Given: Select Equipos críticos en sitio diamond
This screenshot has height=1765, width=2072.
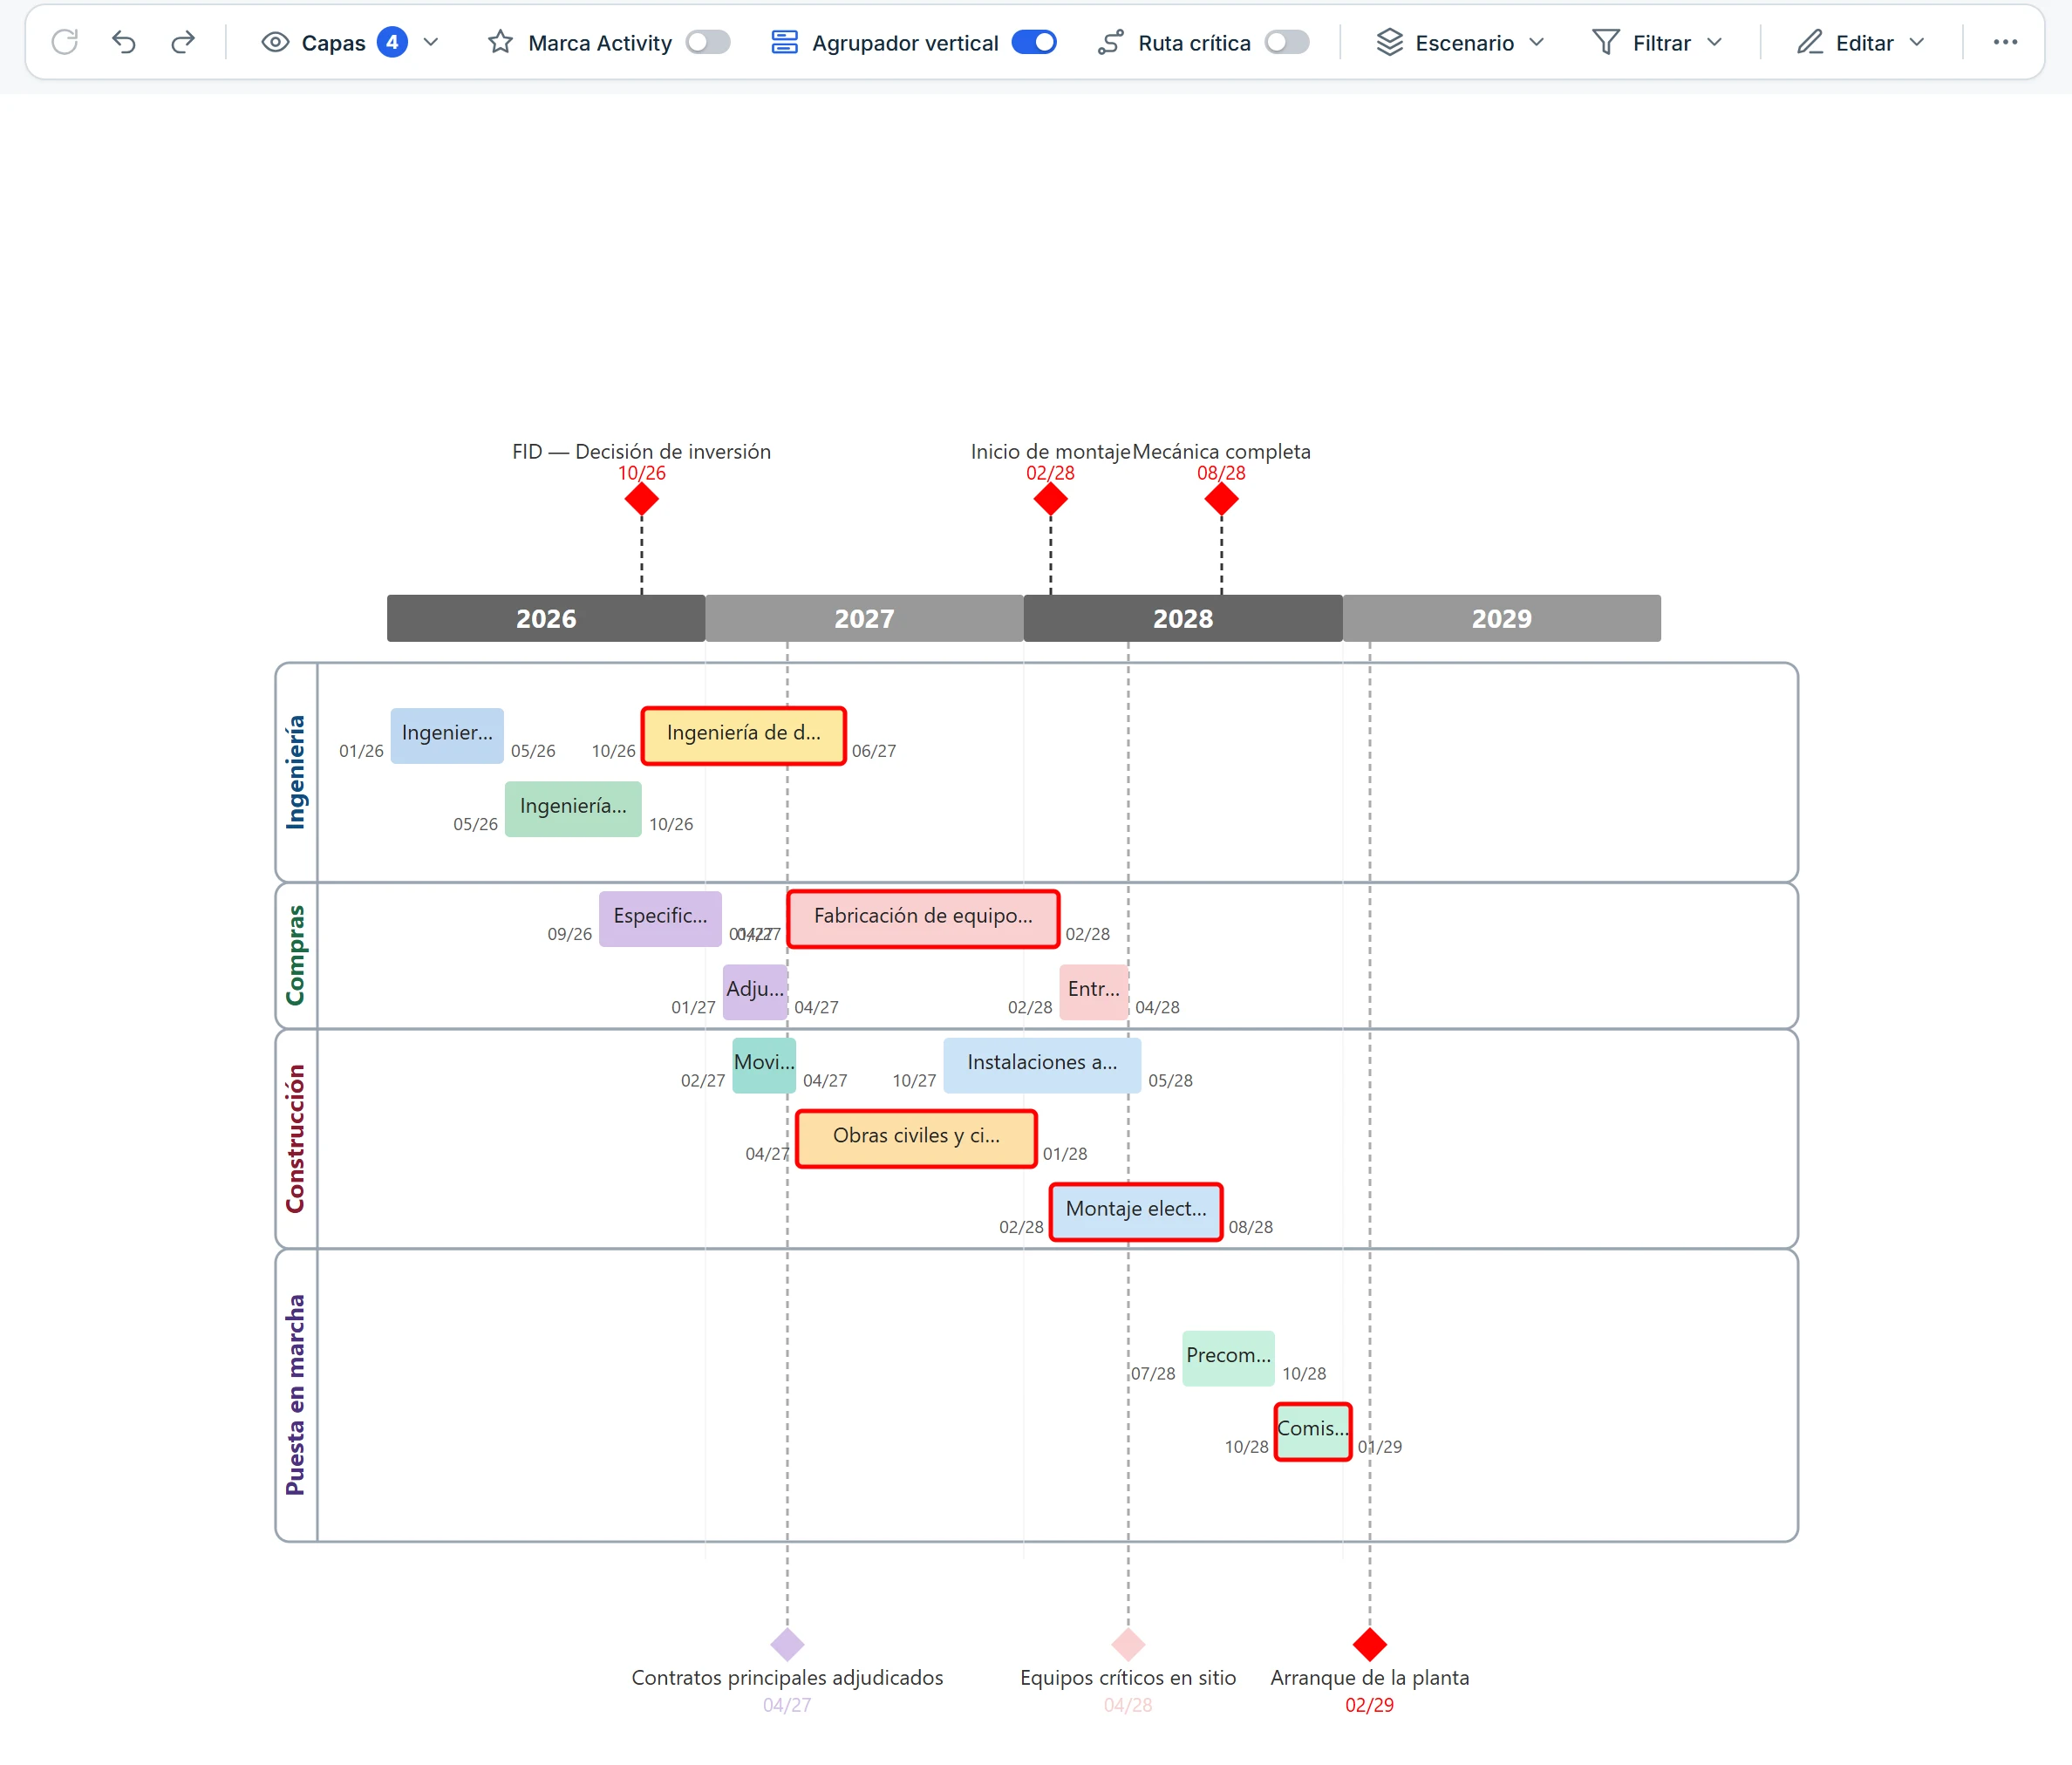Looking at the screenshot, I should point(1128,1644).
